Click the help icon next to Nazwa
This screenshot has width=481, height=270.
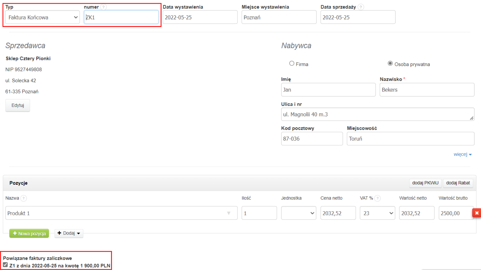point(24,198)
